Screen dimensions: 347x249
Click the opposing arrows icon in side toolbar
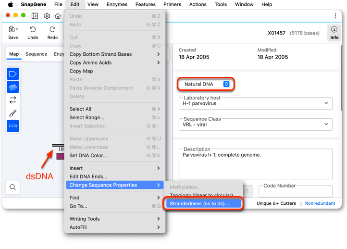(x=13, y=100)
